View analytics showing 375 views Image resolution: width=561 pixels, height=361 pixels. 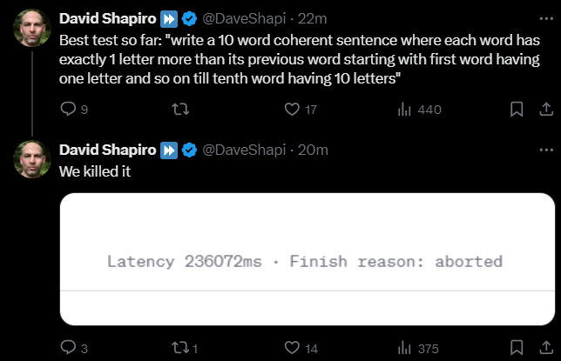point(418,348)
